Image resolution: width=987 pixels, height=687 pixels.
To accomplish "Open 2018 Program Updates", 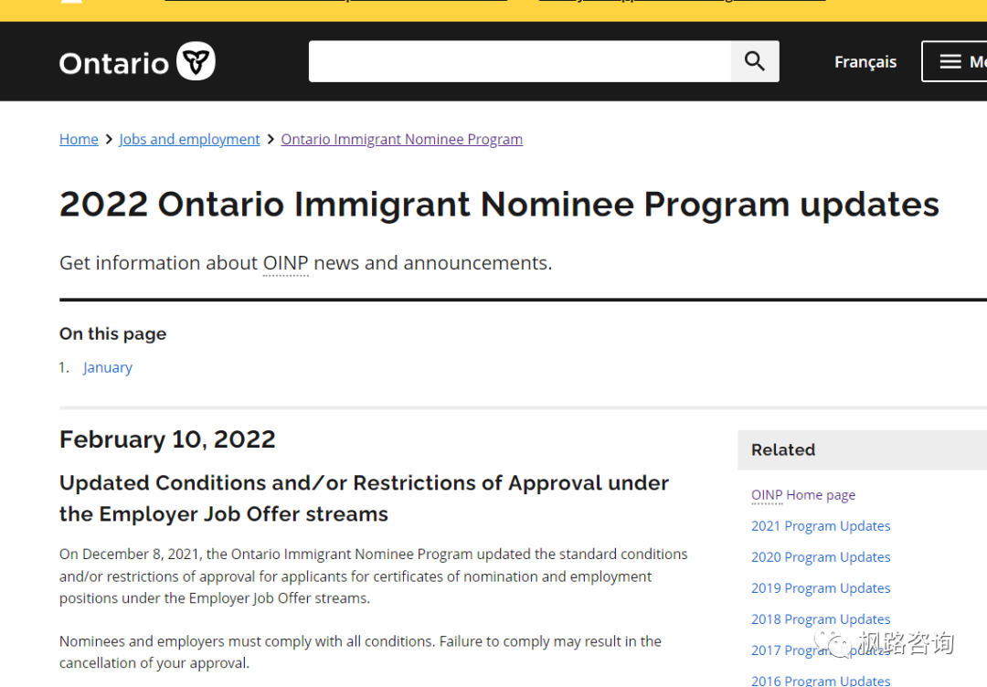I will point(821,619).
